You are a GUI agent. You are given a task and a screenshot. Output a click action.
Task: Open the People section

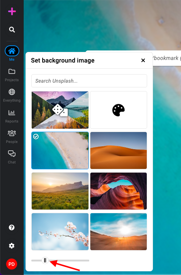[x=12, y=136]
